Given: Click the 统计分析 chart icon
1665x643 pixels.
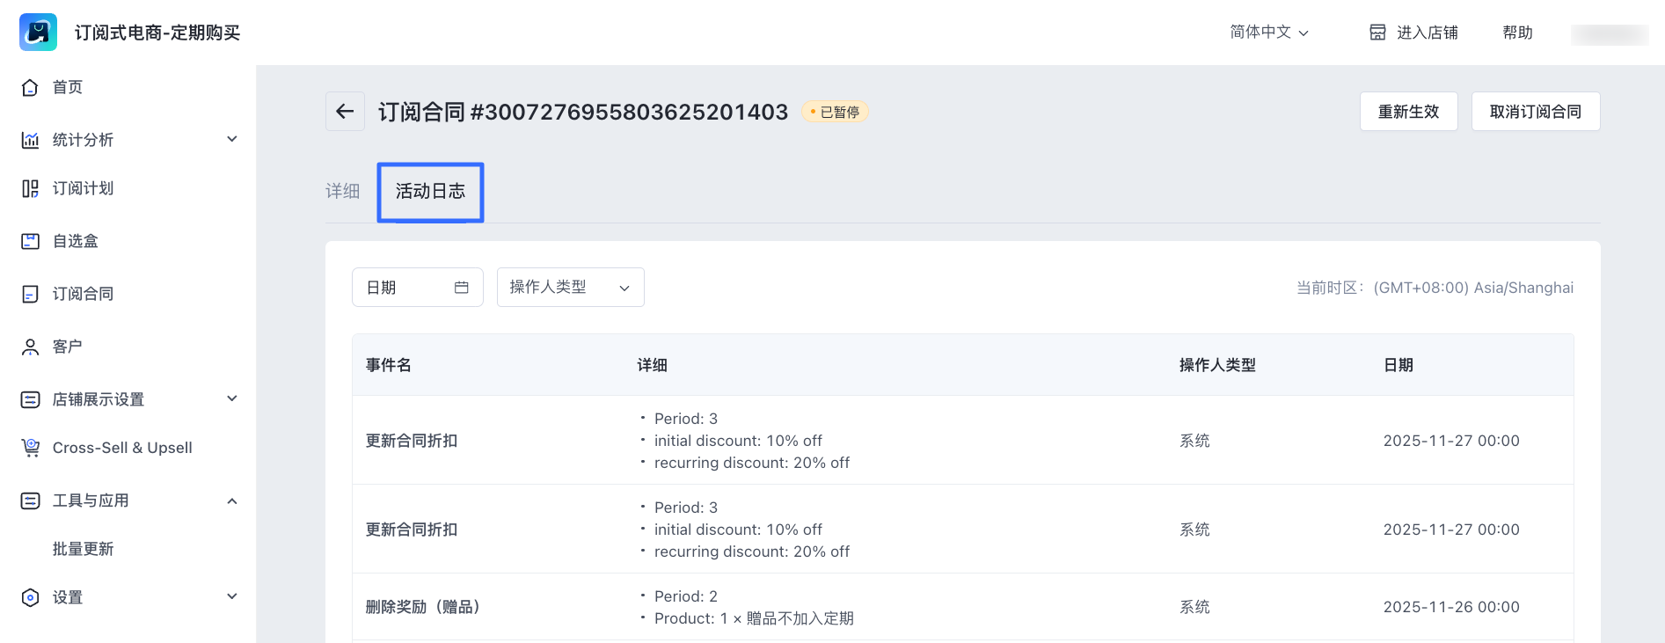Looking at the screenshot, I should point(30,140).
